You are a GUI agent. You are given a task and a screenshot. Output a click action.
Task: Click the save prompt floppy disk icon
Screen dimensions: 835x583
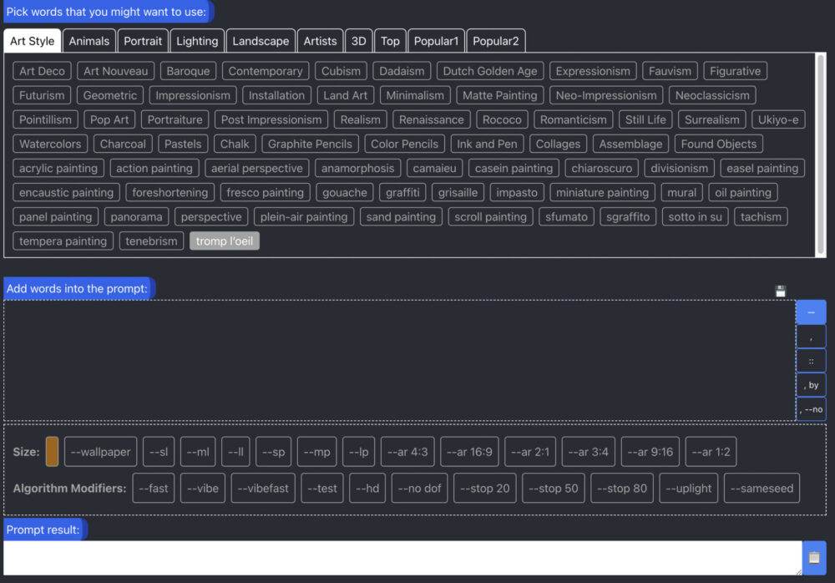[780, 291]
